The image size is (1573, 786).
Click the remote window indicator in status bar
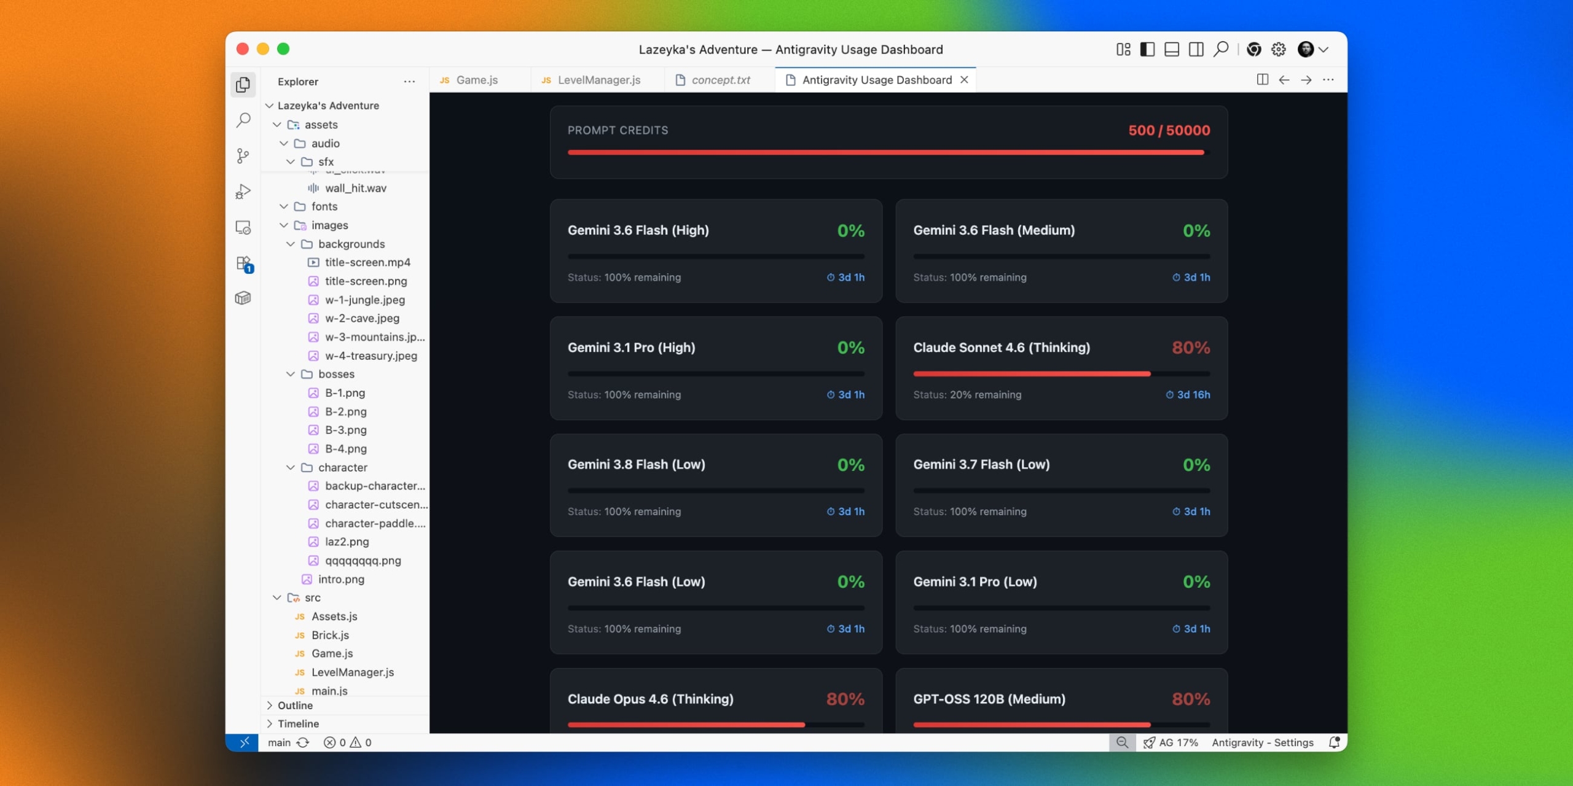pos(243,743)
